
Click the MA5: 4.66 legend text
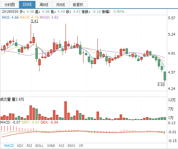pos(10,18)
